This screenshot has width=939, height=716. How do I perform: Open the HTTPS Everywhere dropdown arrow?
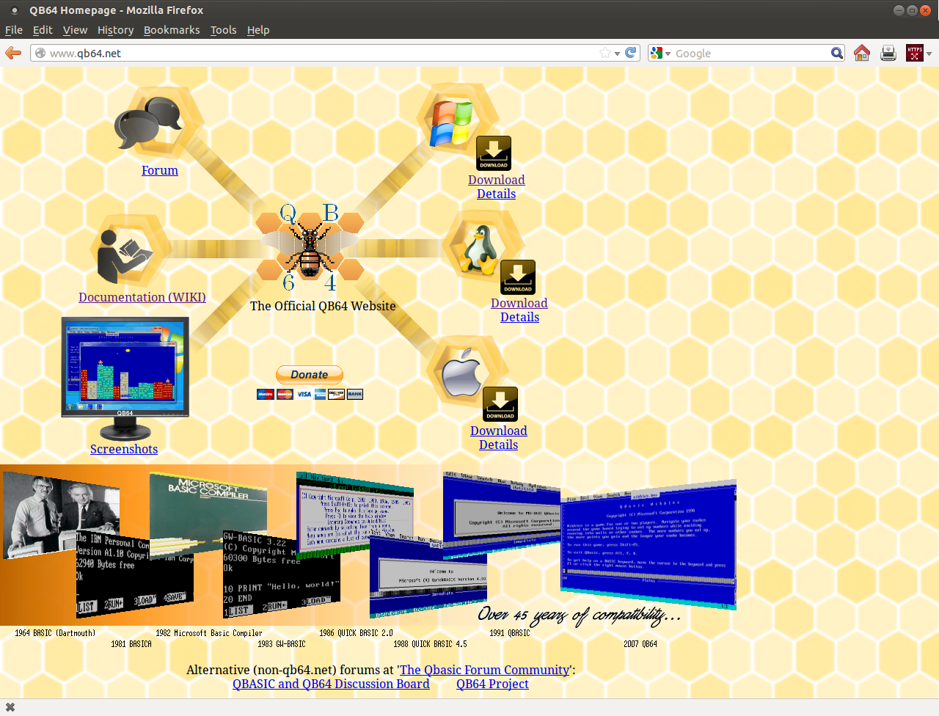(929, 54)
